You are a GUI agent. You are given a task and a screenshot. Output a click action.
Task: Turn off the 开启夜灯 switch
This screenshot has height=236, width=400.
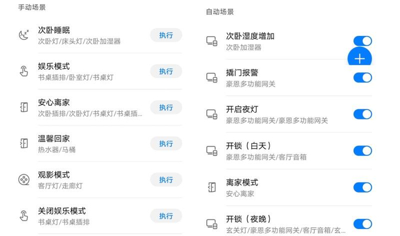pos(362,114)
